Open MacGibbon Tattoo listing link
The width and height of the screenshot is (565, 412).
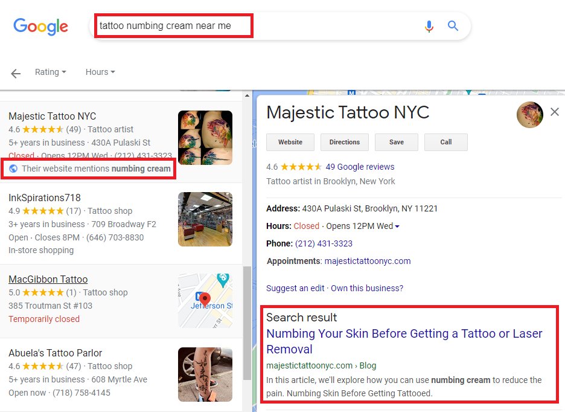pyautogui.click(x=48, y=279)
